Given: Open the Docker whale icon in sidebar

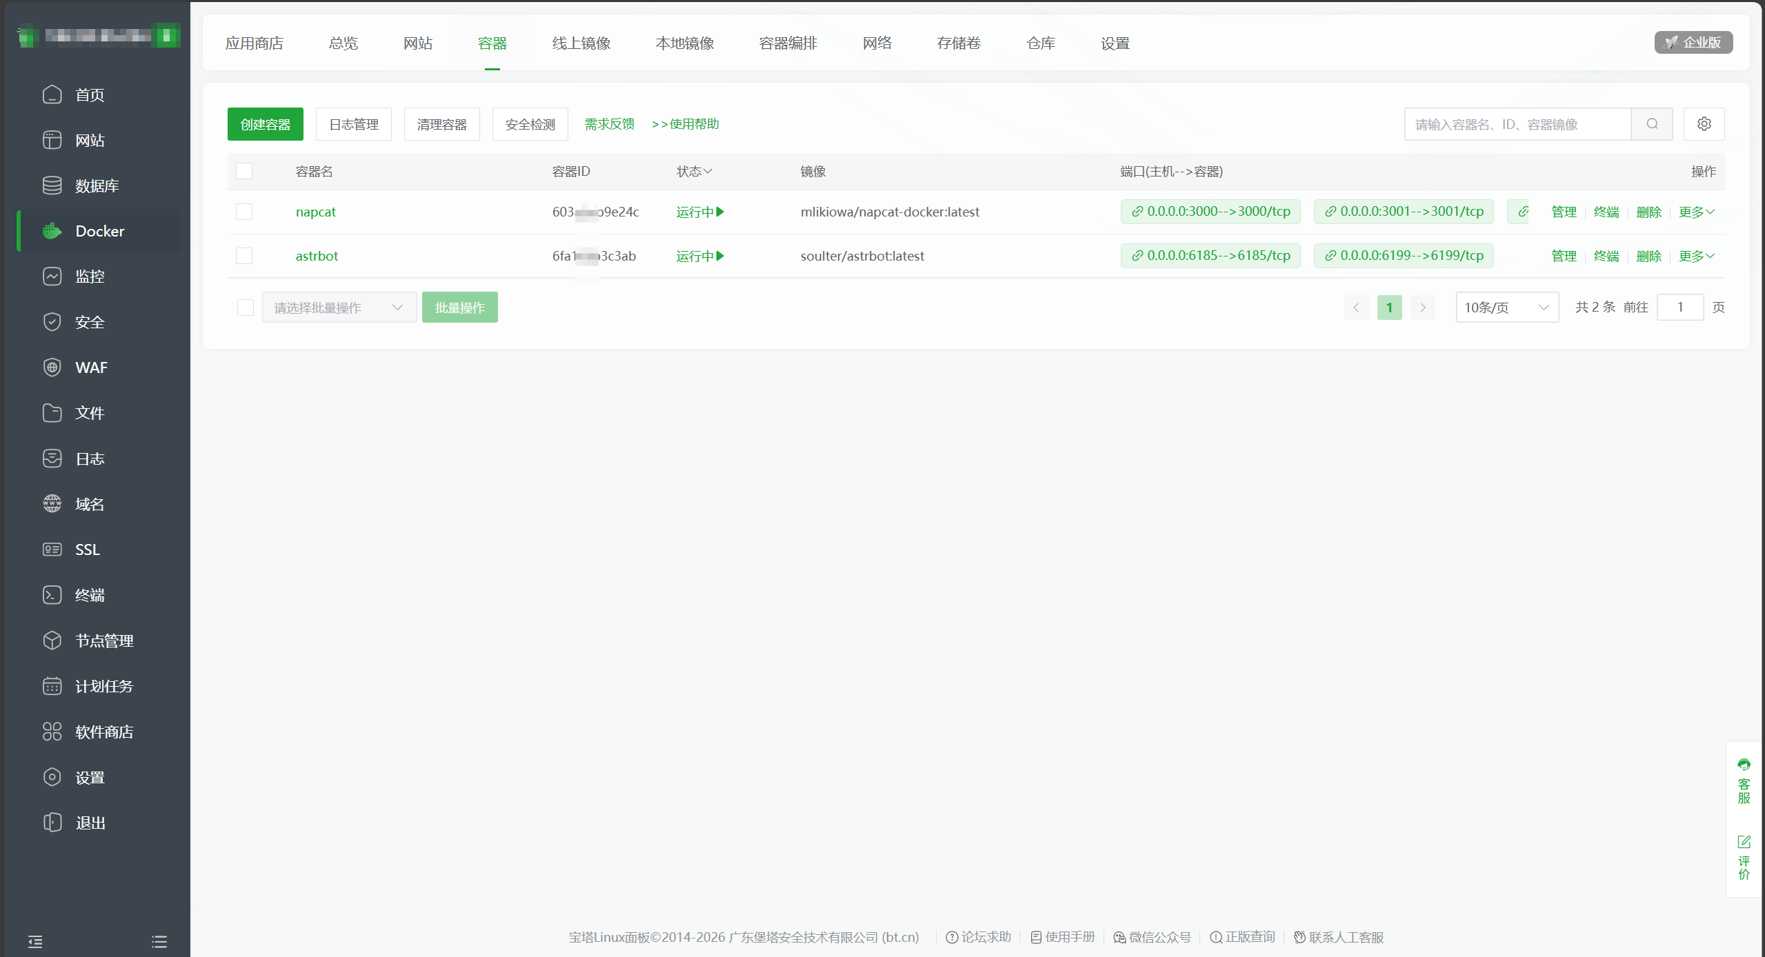Looking at the screenshot, I should pyautogui.click(x=52, y=231).
